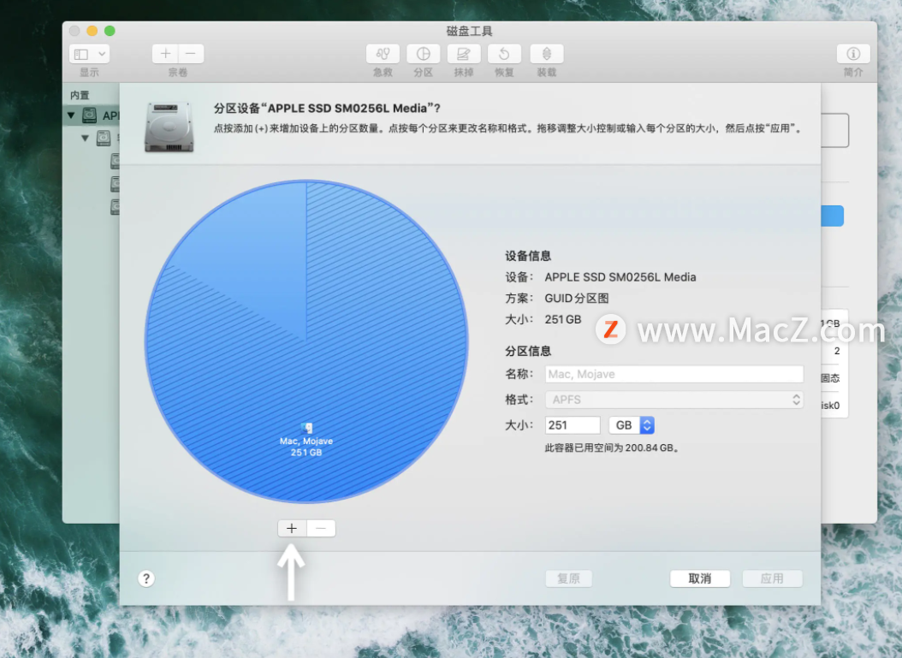The width and height of the screenshot is (902, 658).
Task: Click the 设备信息 section heading
Action: click(x=528, y=256)
